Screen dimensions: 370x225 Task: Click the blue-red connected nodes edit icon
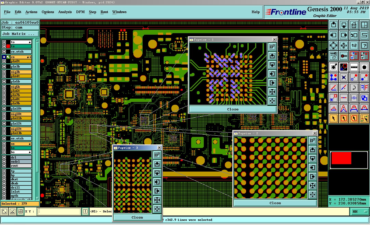click(x=334, y=77)
